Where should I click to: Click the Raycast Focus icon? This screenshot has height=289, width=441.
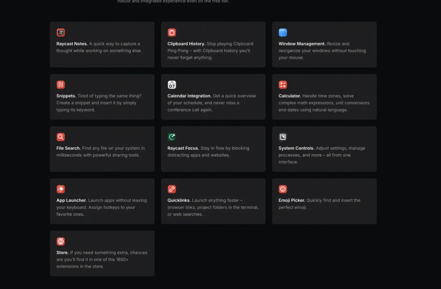(172, 137)
